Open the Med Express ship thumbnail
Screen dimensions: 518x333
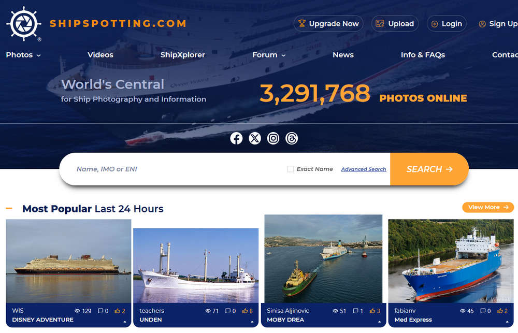click(x=451, y=261)
